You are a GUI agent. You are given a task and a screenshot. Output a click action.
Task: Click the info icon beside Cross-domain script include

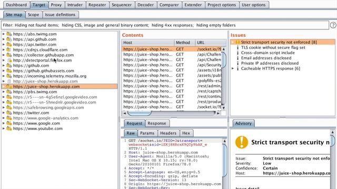coord(237,52)
